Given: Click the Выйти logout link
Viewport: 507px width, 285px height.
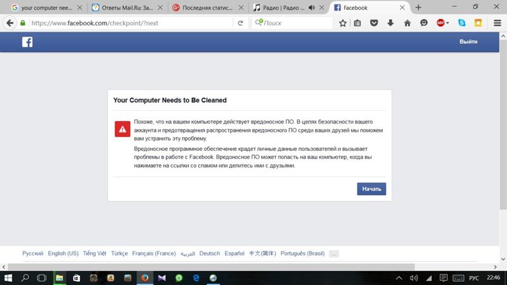Looking at the screenshot, I should tap(468, 42).
